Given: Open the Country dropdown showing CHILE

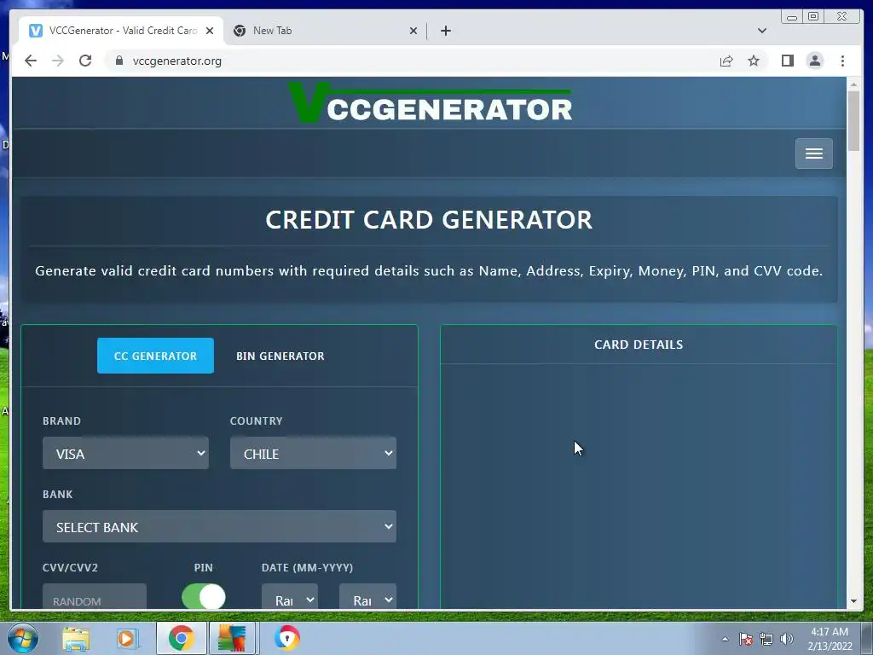Looking at the screenshot, I should [313, 454].
